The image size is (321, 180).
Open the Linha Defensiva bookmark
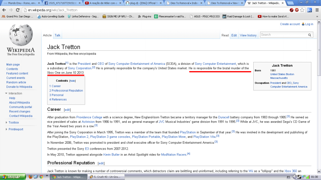coord(83,16)
